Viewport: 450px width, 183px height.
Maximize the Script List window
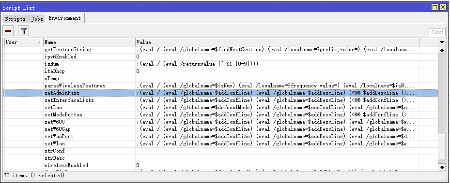click(x=435, y=7)
